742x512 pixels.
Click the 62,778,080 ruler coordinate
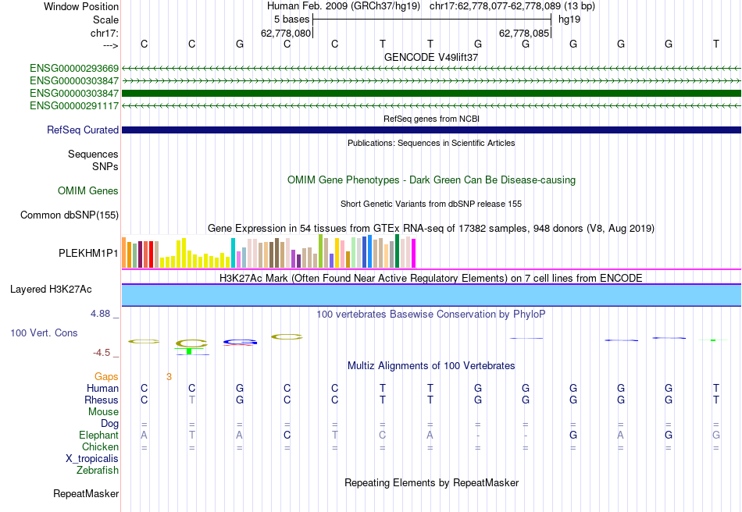[286, 34]
